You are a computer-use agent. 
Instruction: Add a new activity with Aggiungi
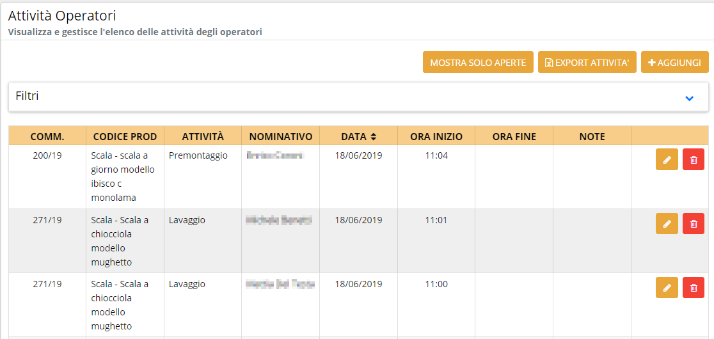click(674, 63)
